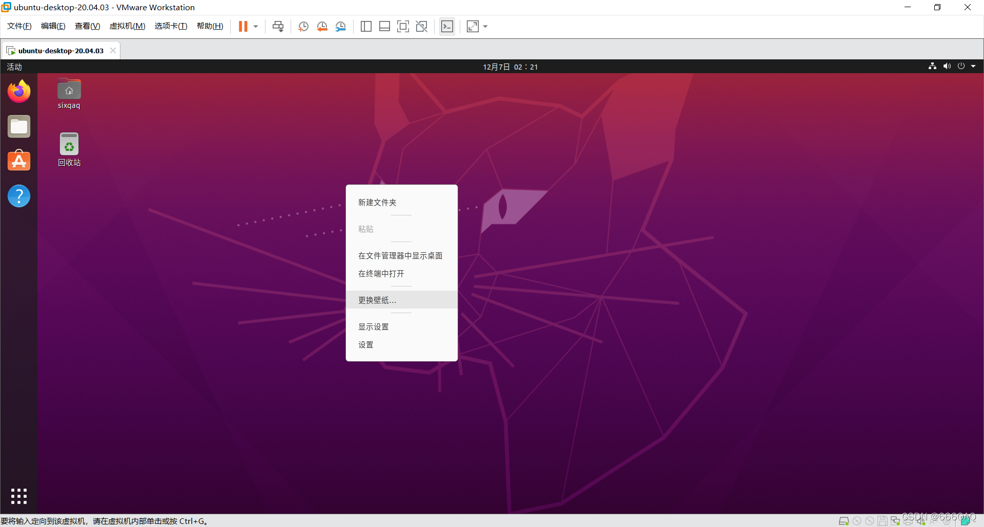Open the 选项卡(T) menu
The height and width of the screenshot is (527, 984).
(171, 26)
